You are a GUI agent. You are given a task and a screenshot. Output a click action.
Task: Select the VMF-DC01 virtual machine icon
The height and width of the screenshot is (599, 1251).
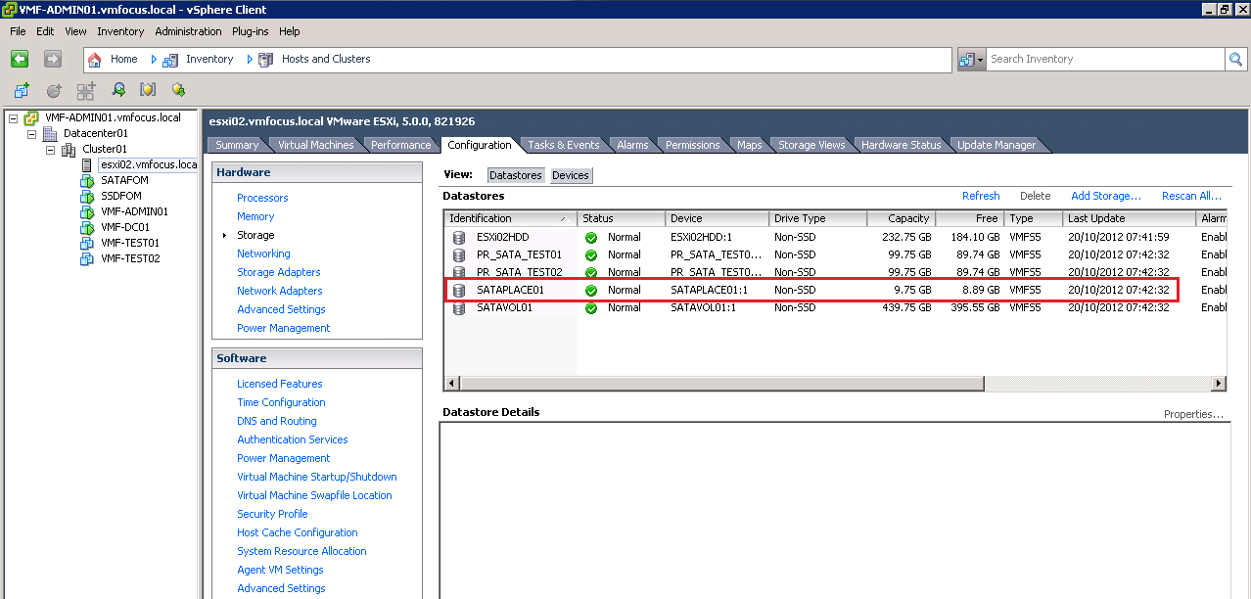[x=87, y=227]
